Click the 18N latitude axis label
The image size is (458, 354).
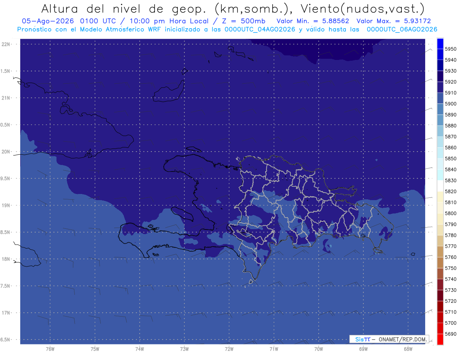point(6,259)
